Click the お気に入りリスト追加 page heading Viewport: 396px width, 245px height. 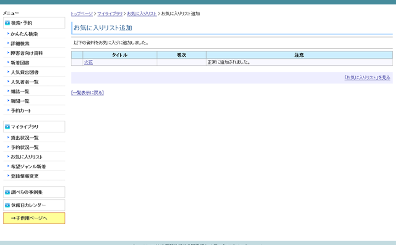click(x=103, y=28)
